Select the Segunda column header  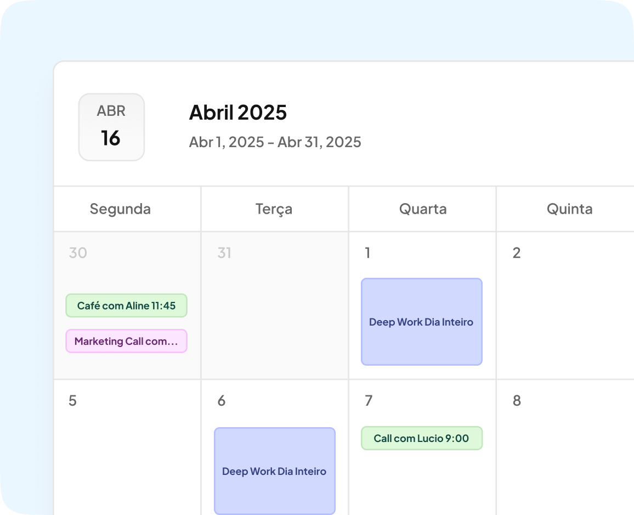point(120,209)
